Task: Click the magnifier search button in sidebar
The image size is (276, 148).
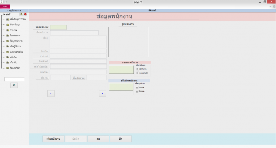Action: pos(14,86)
